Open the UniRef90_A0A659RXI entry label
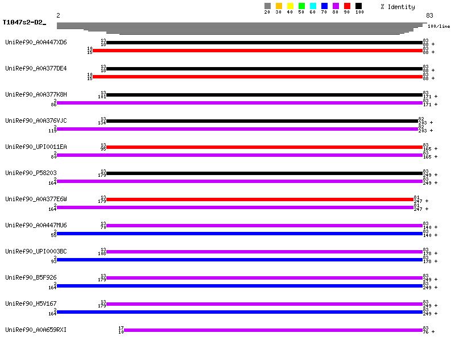The image size is (455, 341). tap(36, 330)
